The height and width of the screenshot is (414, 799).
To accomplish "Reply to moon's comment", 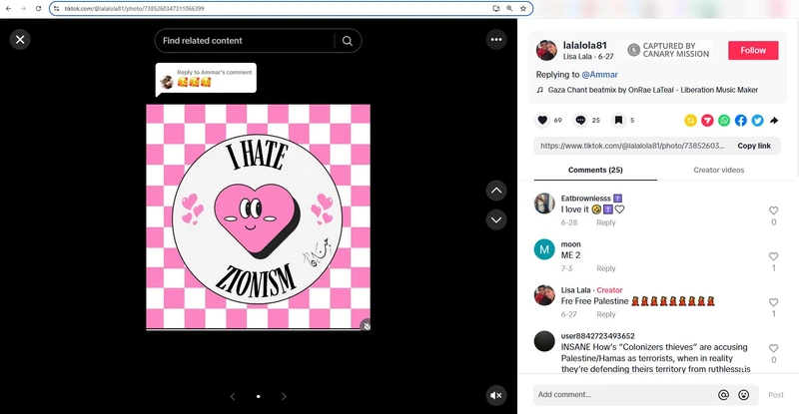I will pos(606,268).
